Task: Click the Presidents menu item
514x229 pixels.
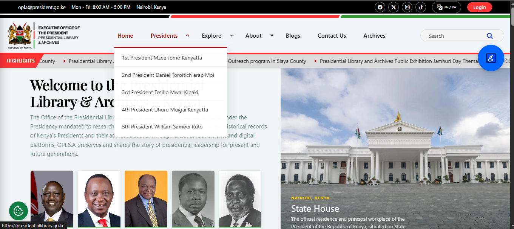Action: coord(164,36)
